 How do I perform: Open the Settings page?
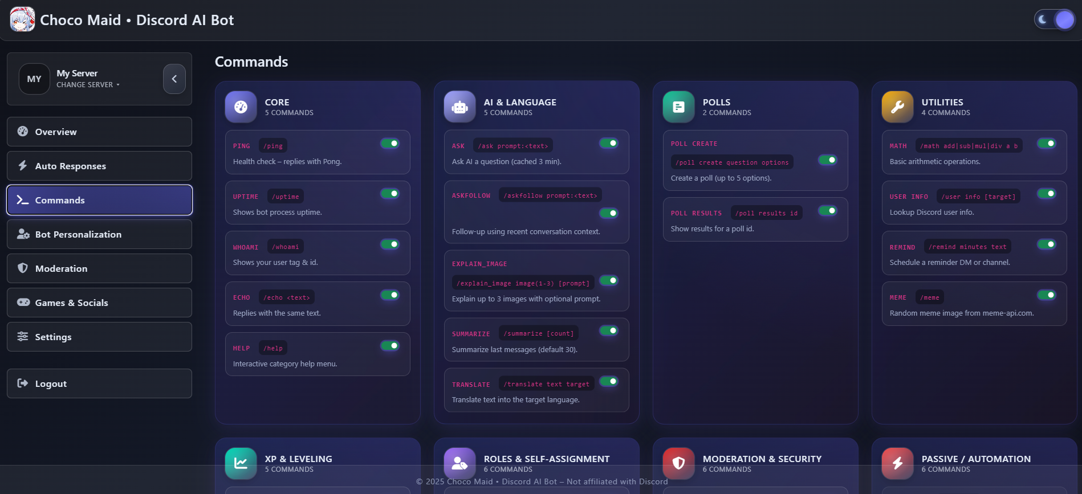(x=99, y=337)
